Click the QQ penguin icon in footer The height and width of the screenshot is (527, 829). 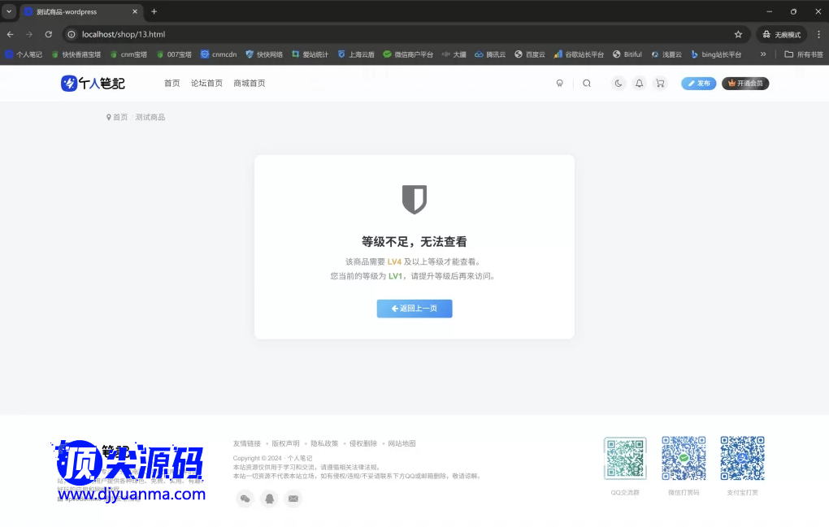pyautogui.click(x=269, y=499)
